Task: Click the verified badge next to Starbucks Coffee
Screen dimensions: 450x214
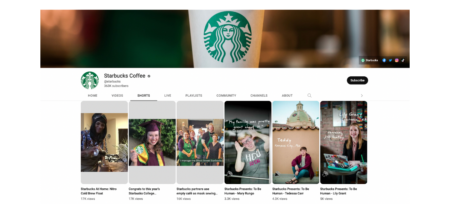Action: (x=149, y=76)
